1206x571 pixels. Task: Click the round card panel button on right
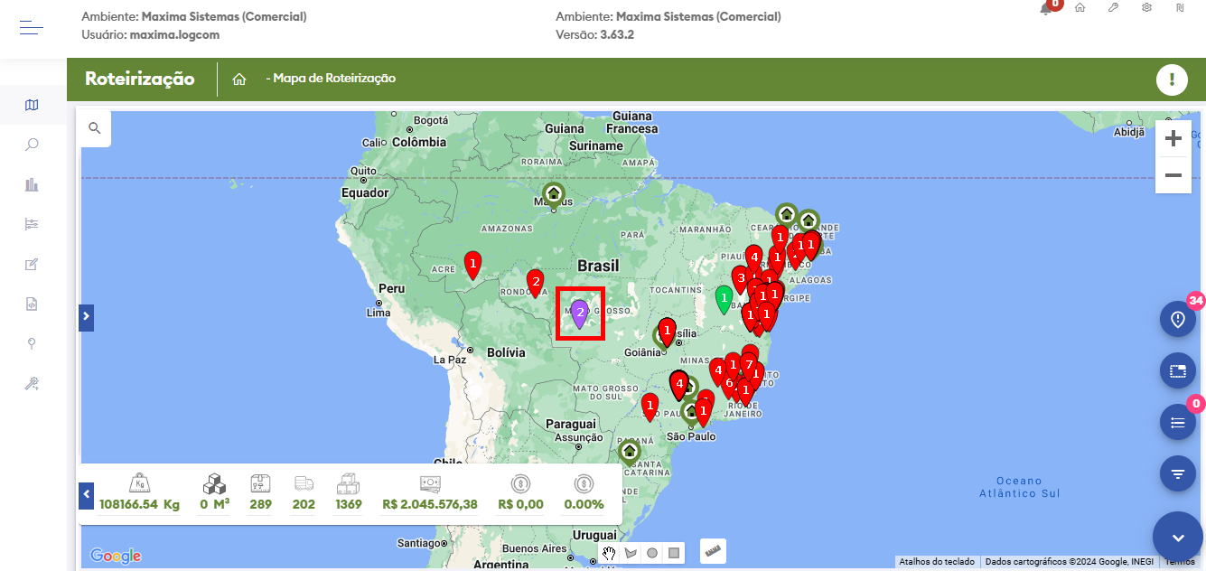(x=1178, y=370)
